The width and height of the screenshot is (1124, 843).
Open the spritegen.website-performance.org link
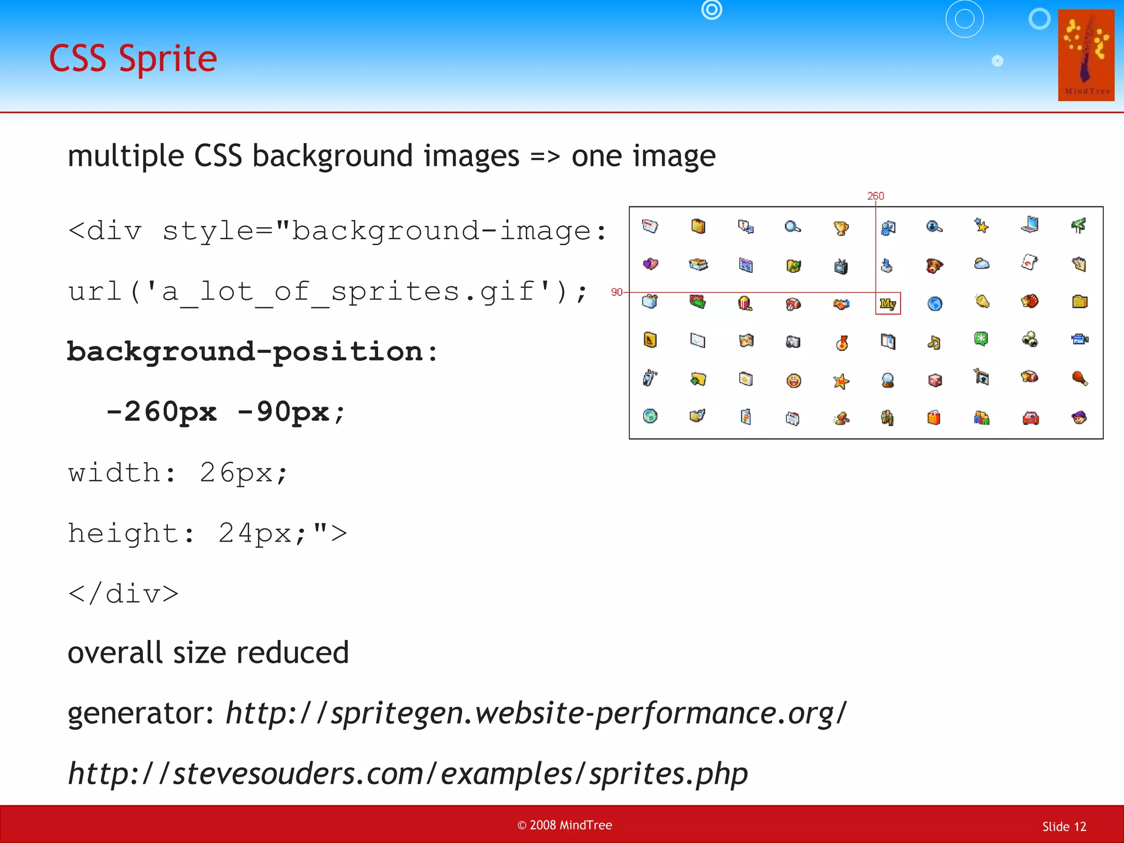point(536,713)
